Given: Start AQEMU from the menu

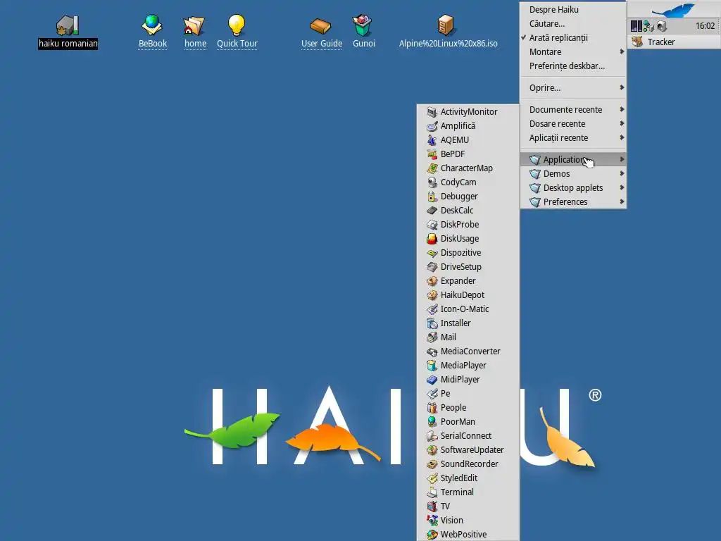Looking at the screenshot, I should point(468,140).
